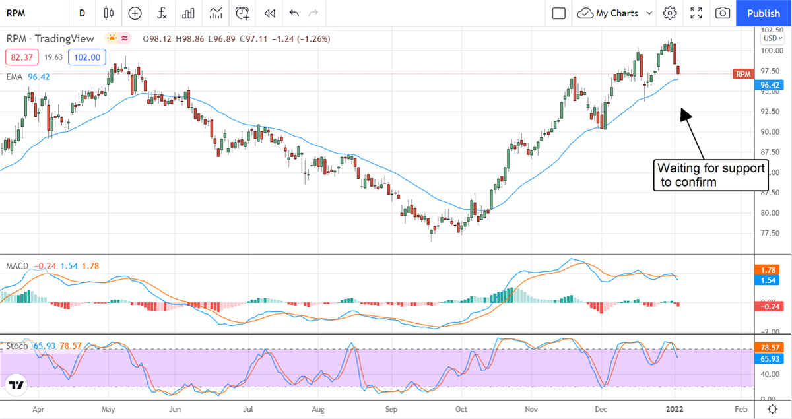
Task: Click the 78.57 Stoch axis label
Action: point(770,347)
